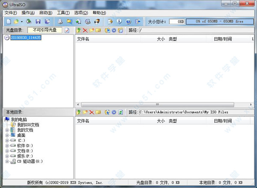Click the boot properties checkmark icon beside 不可引导光盘

click(67, 30)
